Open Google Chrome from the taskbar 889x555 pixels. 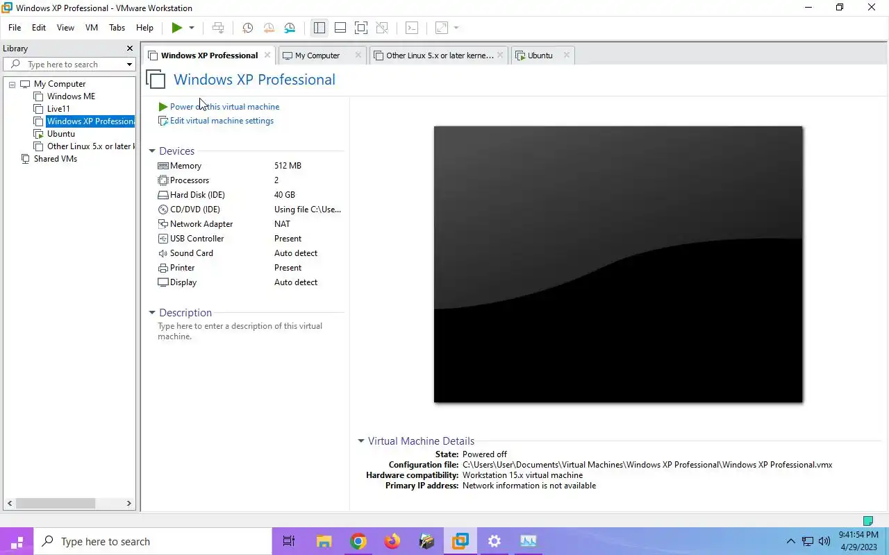click(x=358, y=541)
